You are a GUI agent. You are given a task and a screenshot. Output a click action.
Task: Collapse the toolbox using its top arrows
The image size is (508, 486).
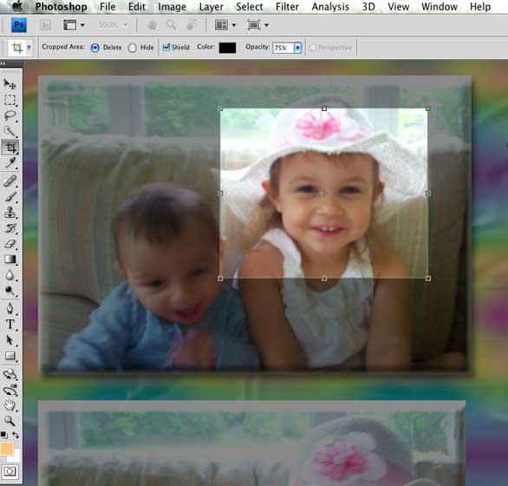pos(3,63)
